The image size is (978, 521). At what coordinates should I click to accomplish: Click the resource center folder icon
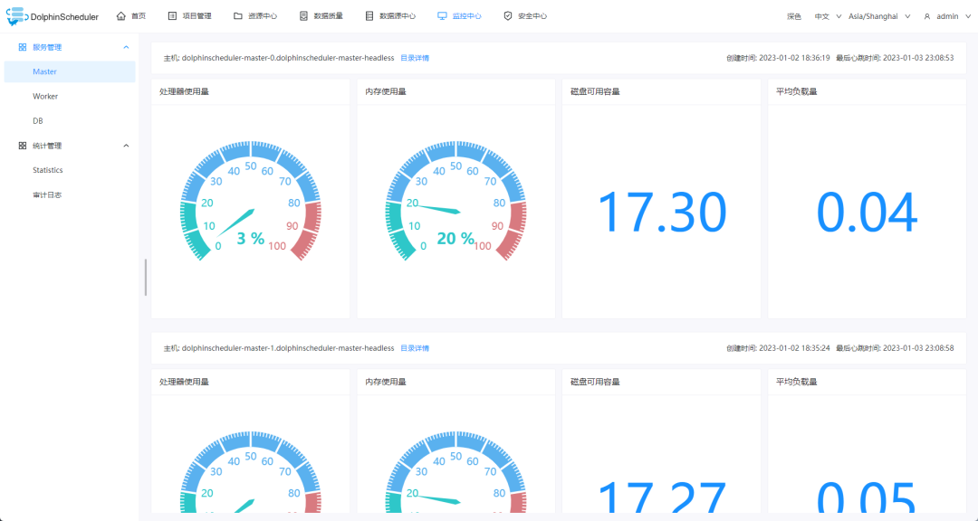tap(237, 16)
